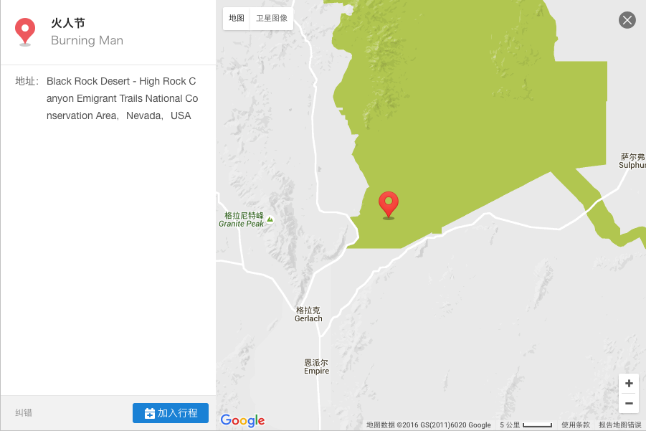Image resolution: width=646 pixels, height=431 pixels.
Task: Open 使用条款 terms of use link
Action: click(x=576, y=425)
